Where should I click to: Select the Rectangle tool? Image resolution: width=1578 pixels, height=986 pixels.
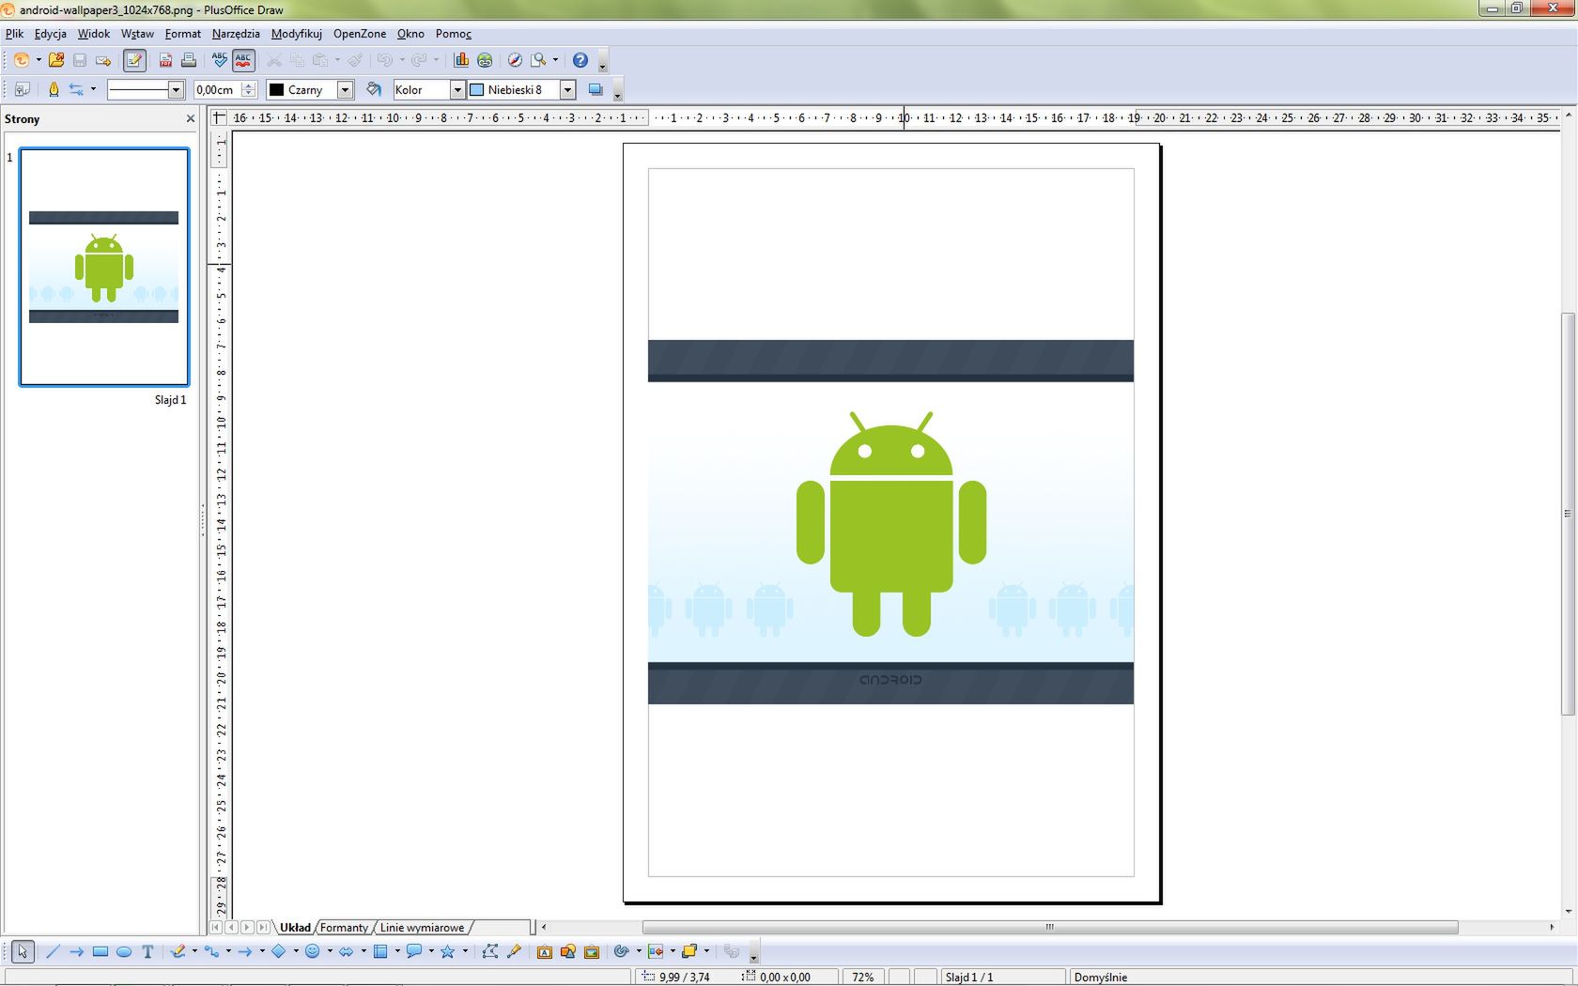pyautogui.click(x=101, y=951)
